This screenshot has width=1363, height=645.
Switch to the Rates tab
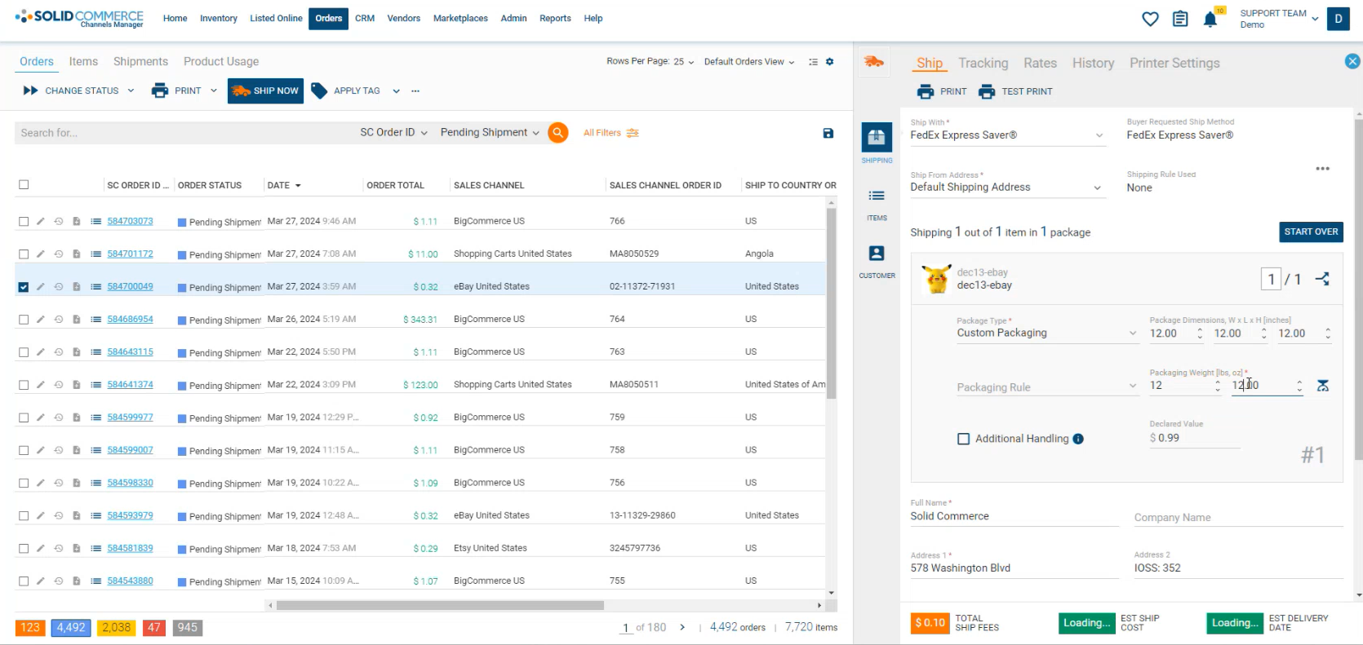[x=1040, y=63]
